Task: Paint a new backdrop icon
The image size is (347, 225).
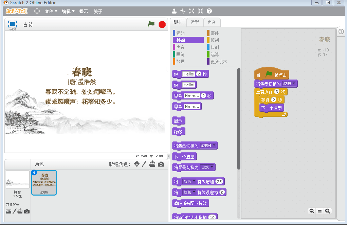Action: [14, 211]
